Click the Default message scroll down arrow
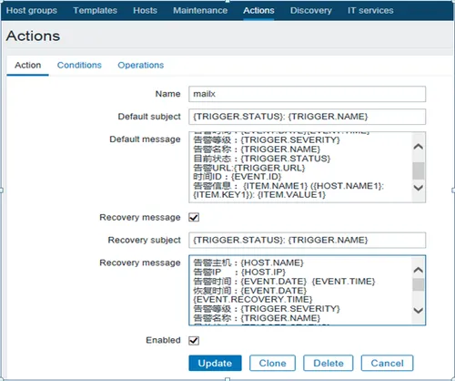Screen dimensions: 455x381 coord(419,188)
